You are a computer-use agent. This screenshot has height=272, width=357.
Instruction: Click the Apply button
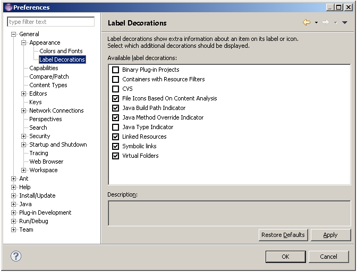(x=330, y=235)
